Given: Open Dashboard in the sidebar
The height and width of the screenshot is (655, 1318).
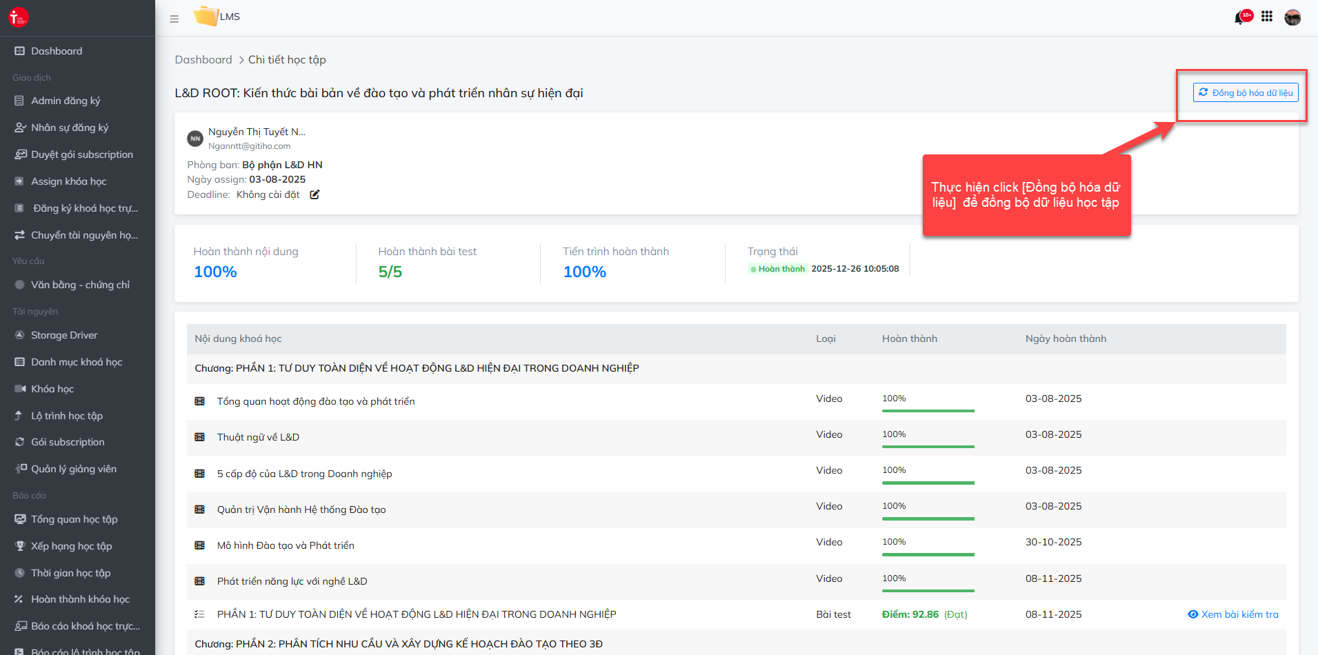Looking at the screenshot, I should [x=57, y=51].
